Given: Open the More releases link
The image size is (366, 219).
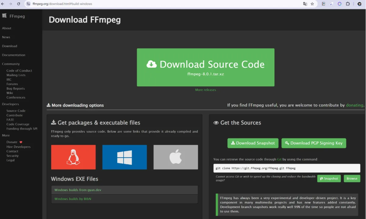Looking at the screenshot, I should click(206, 90).
